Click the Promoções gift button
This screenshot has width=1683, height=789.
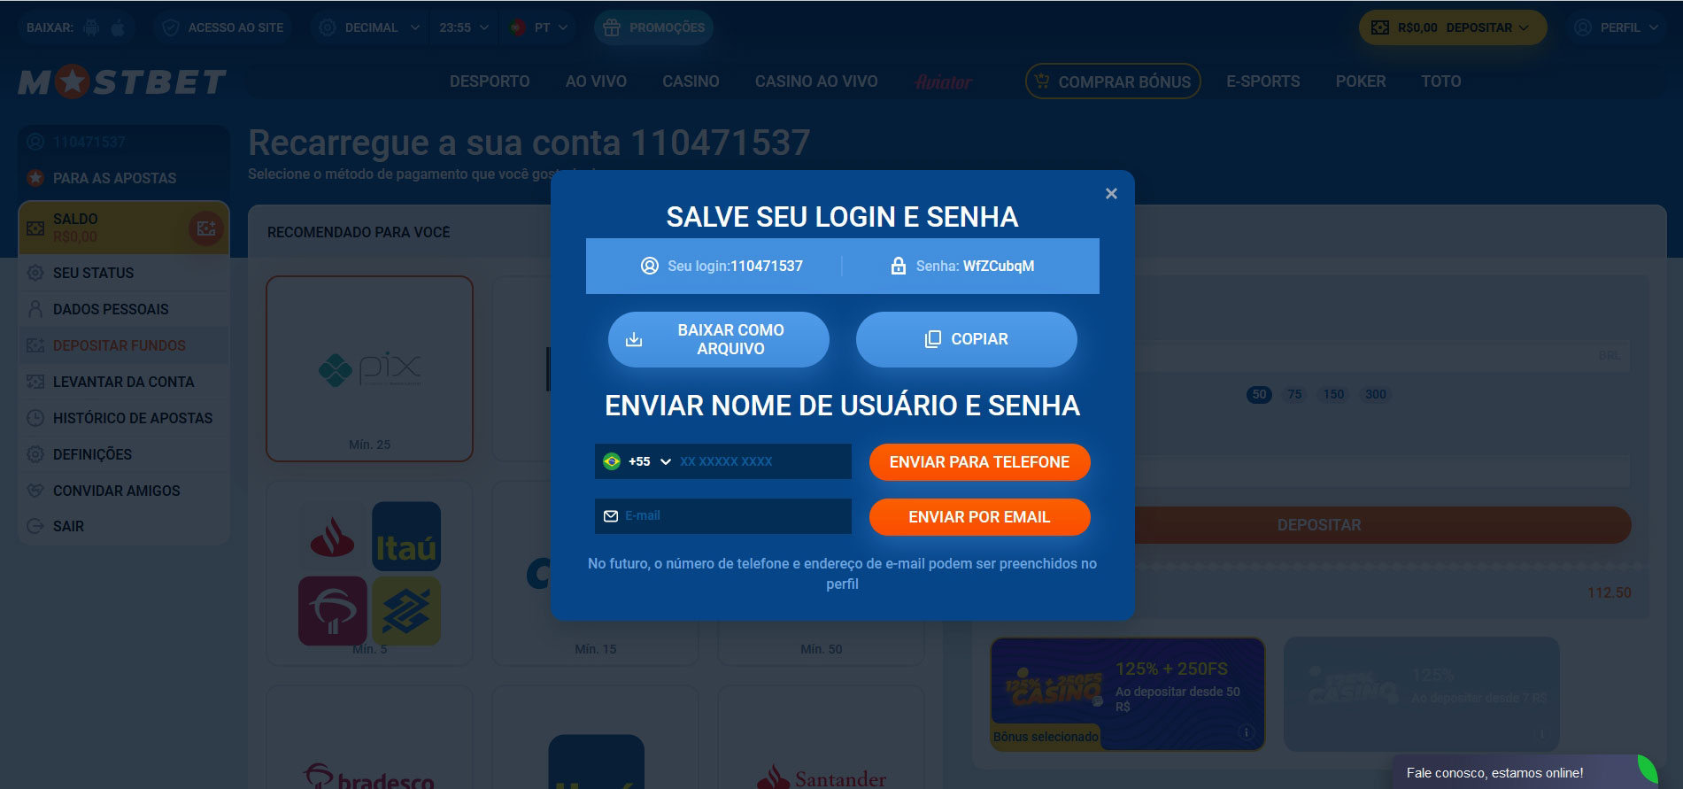(x=653, y=27)
